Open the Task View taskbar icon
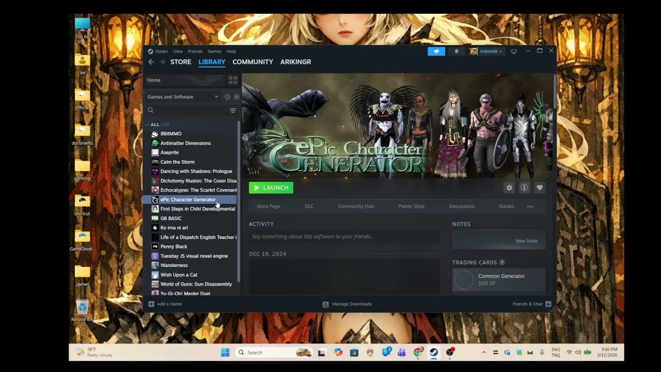The height and width of the screenshot is (372, 661). [322, 352]
